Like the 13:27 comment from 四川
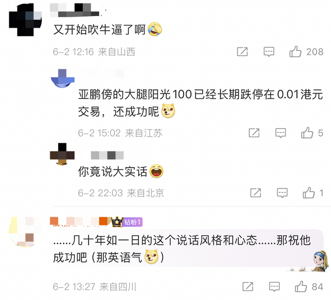 click(x=301, y=286)
